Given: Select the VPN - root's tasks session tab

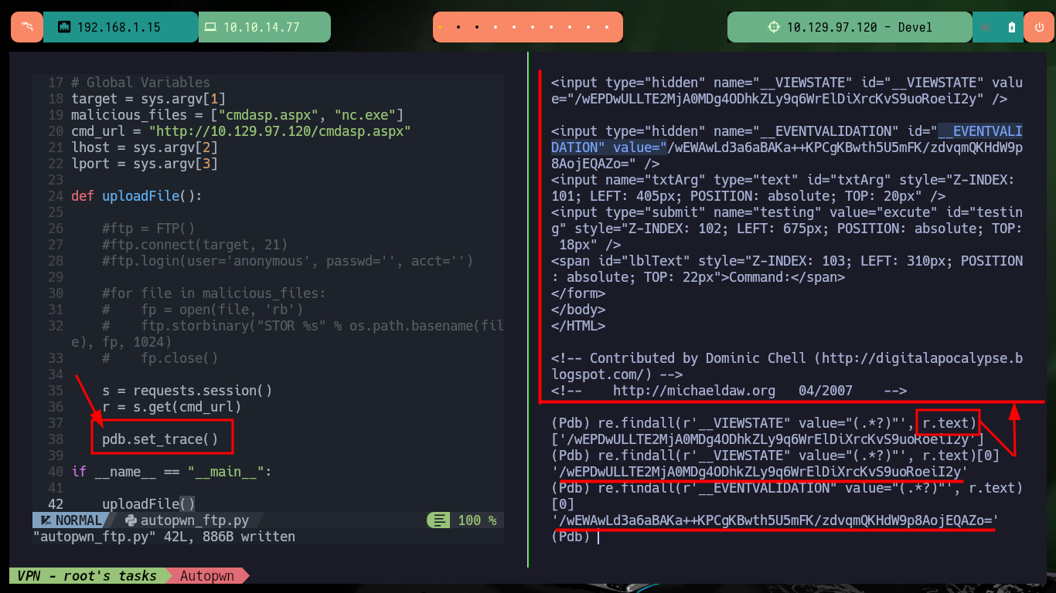Looking at the screenshot, I should 87,575.
